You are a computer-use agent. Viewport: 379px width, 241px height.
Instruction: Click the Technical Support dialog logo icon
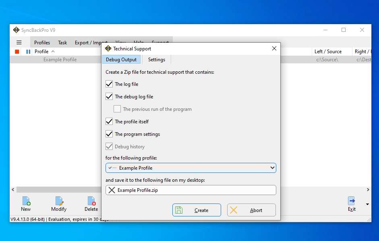[108, 49]
